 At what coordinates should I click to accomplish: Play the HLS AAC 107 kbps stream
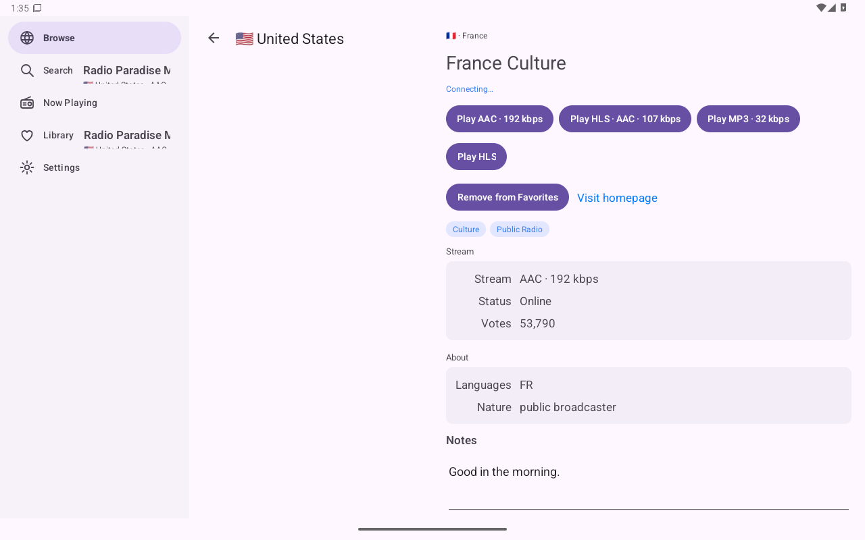pyautogui.click(x=625, y=119)
